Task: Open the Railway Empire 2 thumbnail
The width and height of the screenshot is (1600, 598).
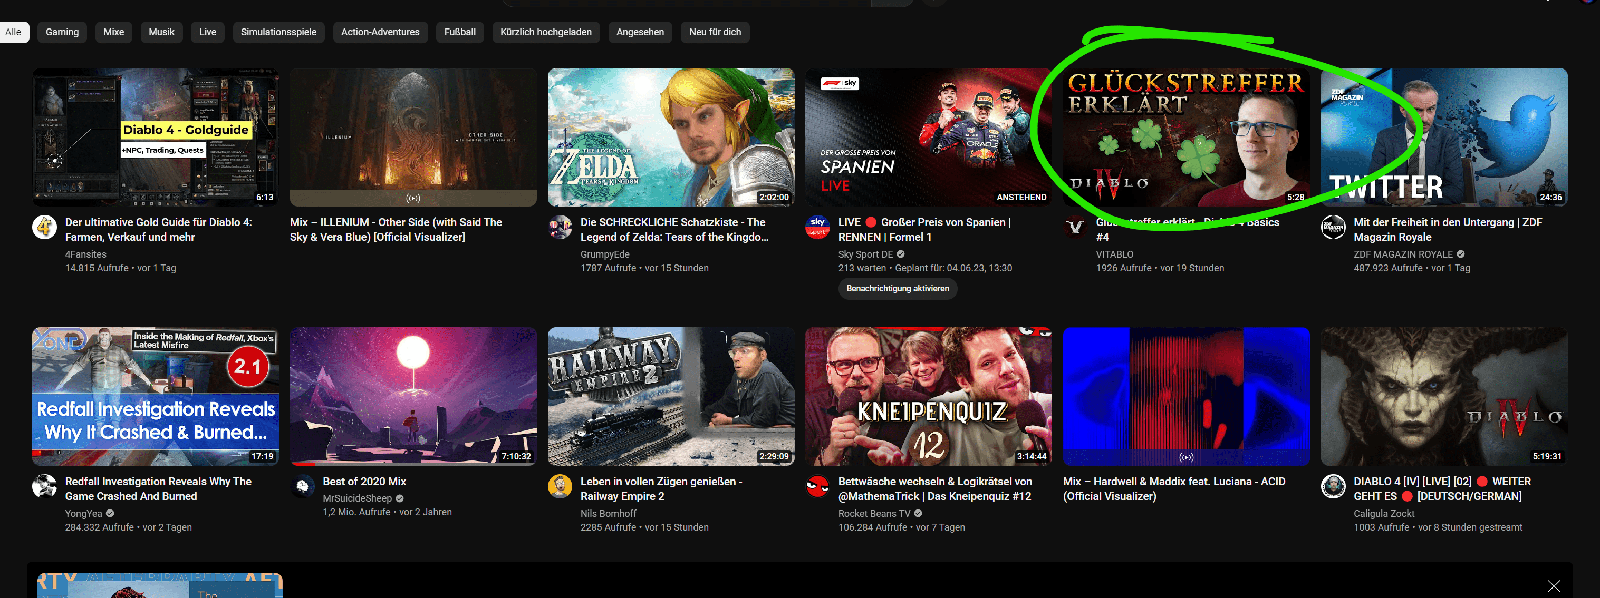Action: tap(671, 396)
